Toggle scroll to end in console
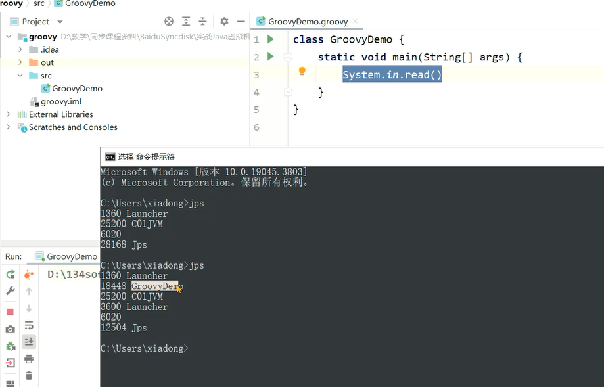 click(x=29, y=342)
